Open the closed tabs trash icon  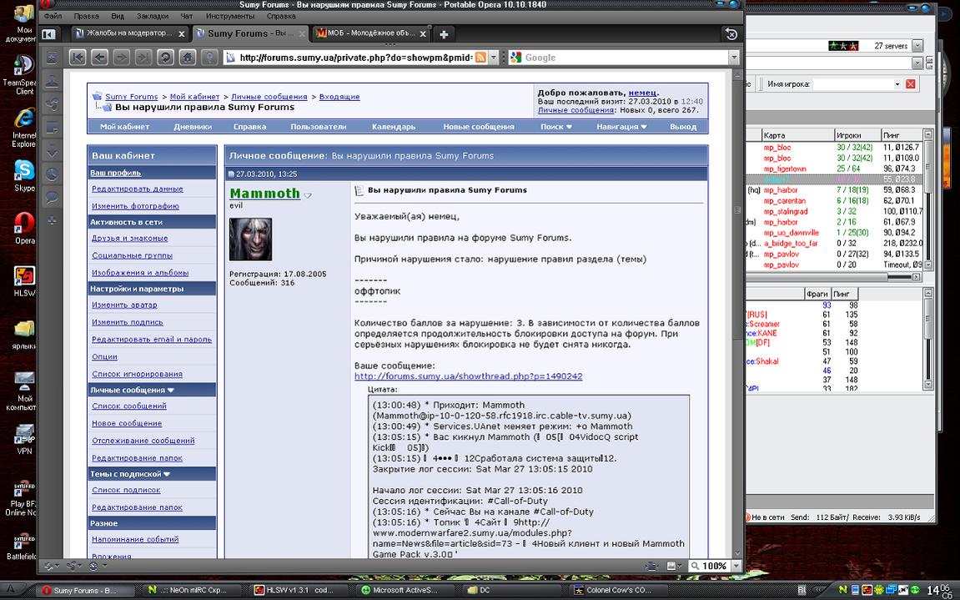731,34
